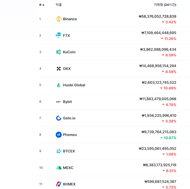Open the Huobi Global exchange link
The height and width of the screenshot is (189, 190).
point(74,85)
